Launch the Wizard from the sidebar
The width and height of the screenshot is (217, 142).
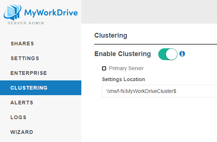click(x=22, y=132)
